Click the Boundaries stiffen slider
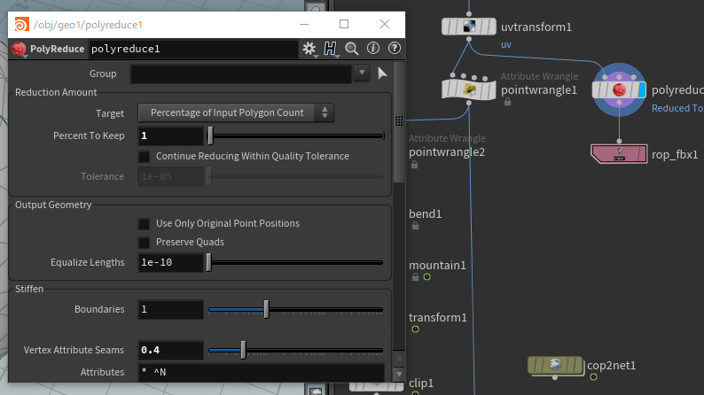 coord(296,309)
